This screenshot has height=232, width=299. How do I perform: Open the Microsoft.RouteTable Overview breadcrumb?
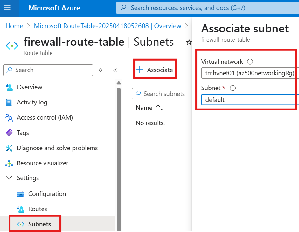(x=108, y=26)
